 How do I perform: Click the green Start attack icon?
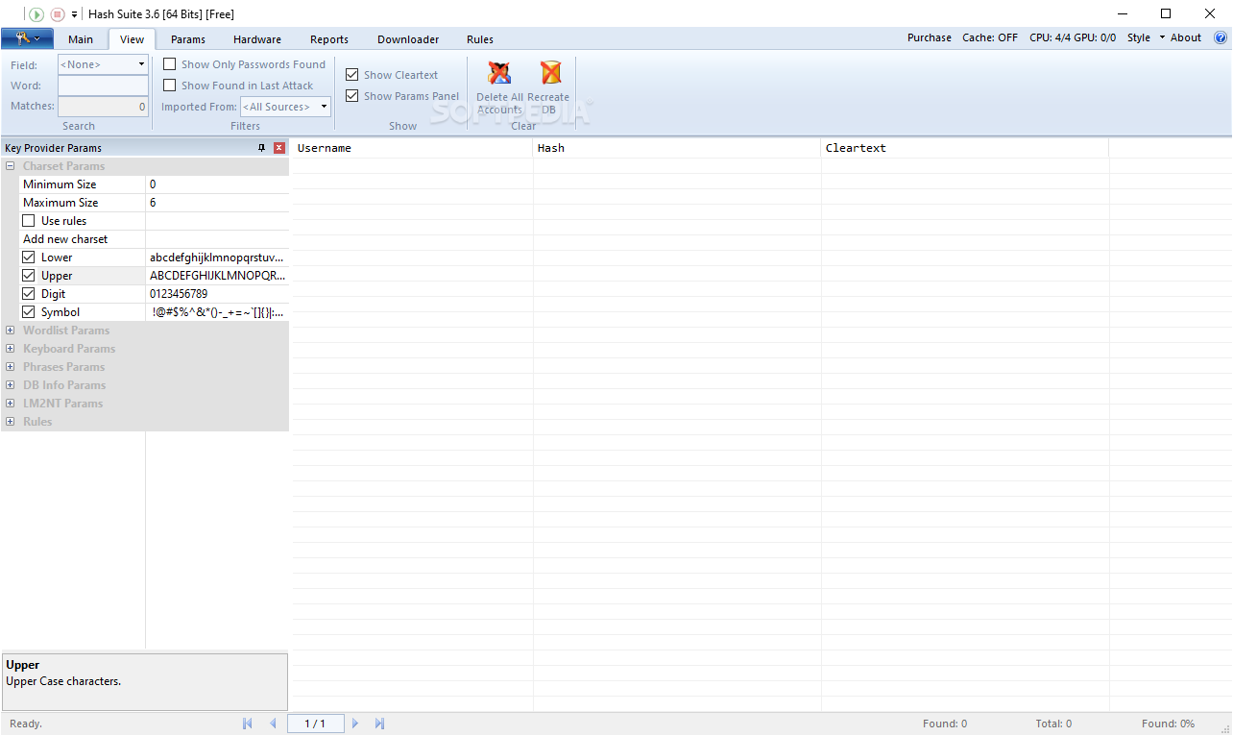(x=36, y=14)
